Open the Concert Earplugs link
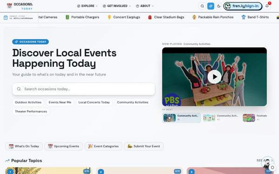This screenshot has height=174, width=279. 126,17
